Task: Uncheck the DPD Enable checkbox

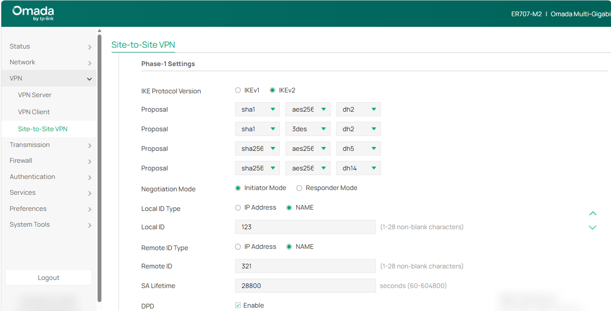Action: point(238,305)
